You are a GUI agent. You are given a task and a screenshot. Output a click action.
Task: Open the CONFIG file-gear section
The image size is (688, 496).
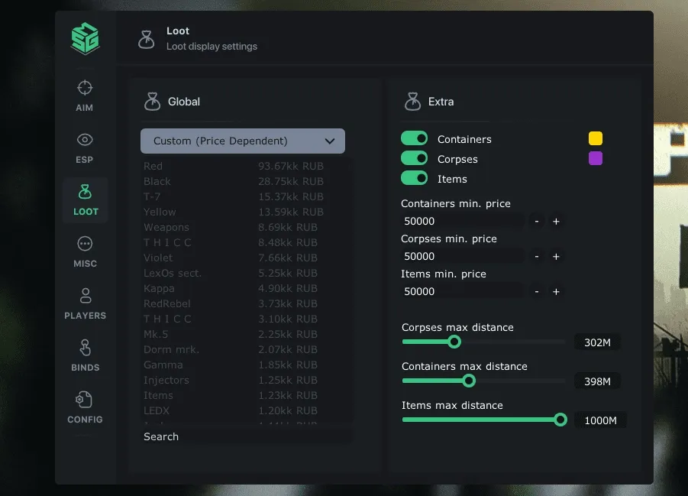pos(85,407)
